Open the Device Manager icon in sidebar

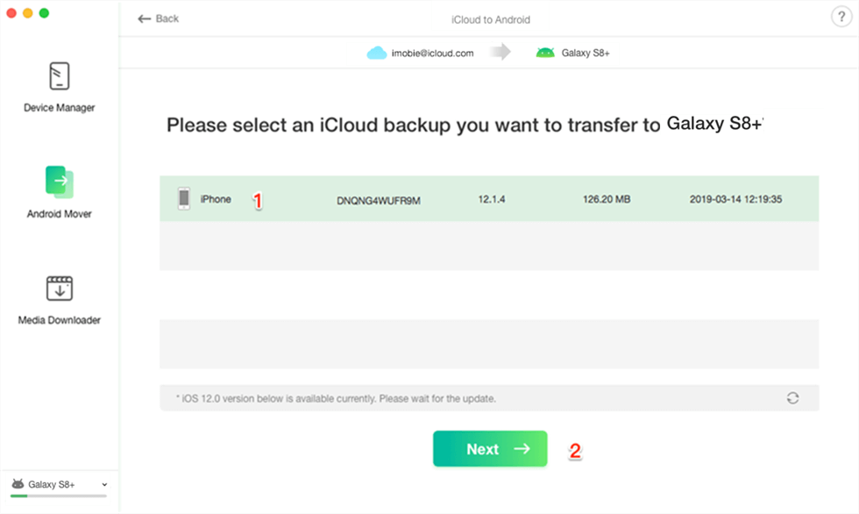(59, 76)
